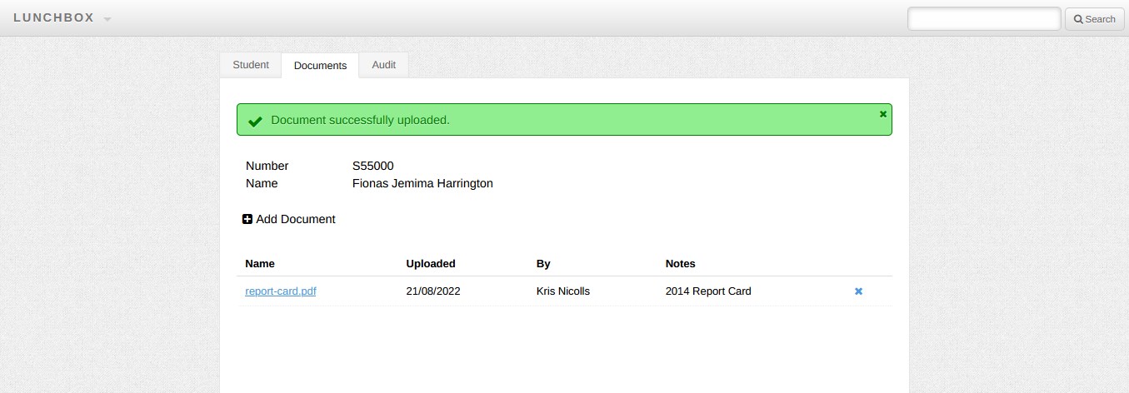Click the Notes column header
This screenshot has width=1129, height=393.
pos(680,264)
